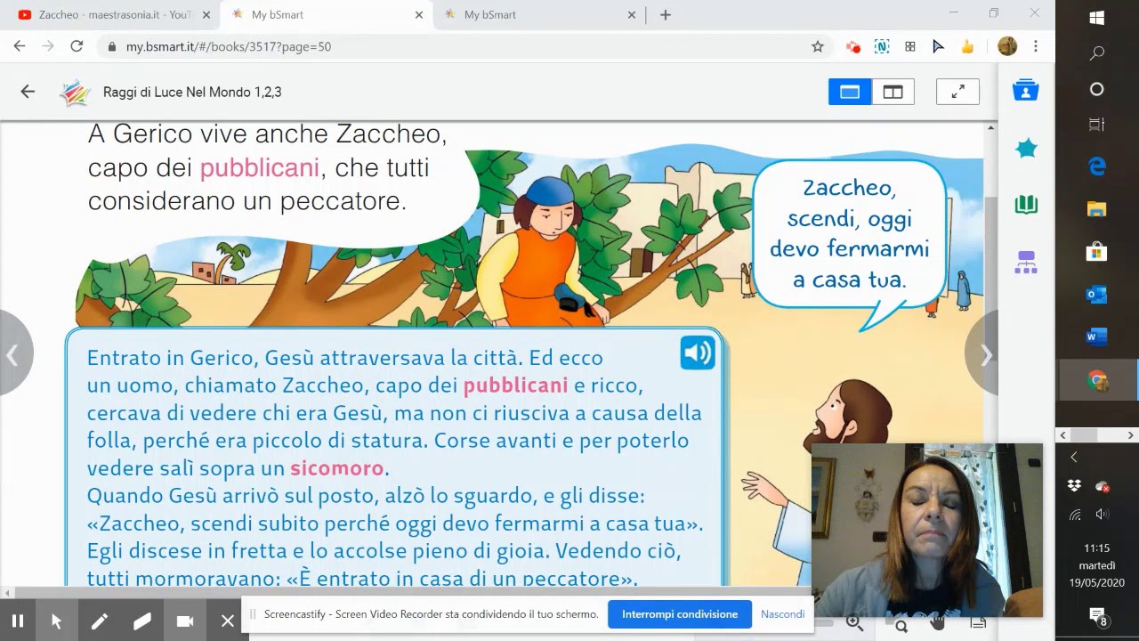Click the page scroll up arrow
Screen dimensions: 1139x641
[990, 128]
